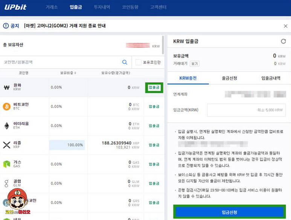Open the GOM2 거래 지원 종료 안내 notice

pyautogui.click(x=65, y=26)
